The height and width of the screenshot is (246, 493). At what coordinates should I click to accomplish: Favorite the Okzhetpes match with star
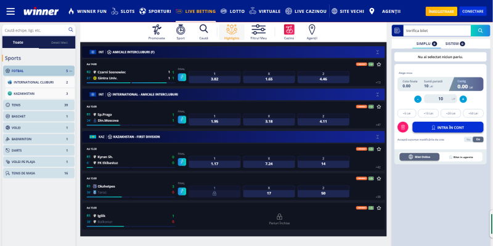(379, 178)
